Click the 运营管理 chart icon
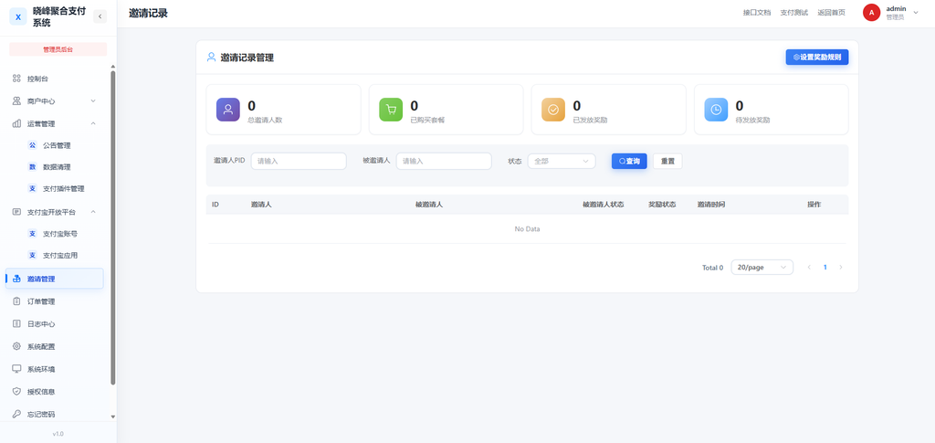The width and height of the screenshot is (935, 443). (x=16, y=124)
